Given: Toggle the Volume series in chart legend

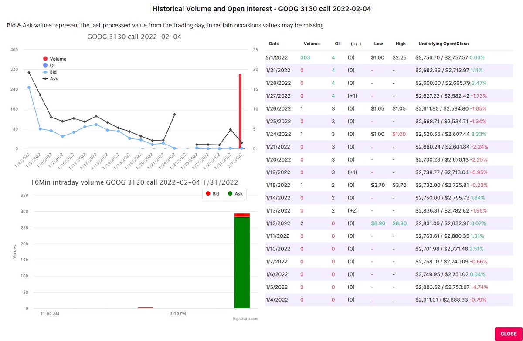Looking at the screenshot, I should 54,58.
